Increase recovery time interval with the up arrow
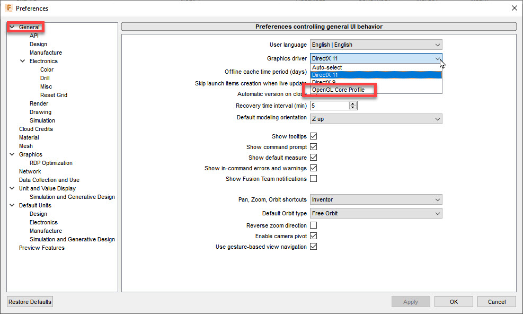The width and height of the screenshot is (523, 314). (x=353, y=103)
